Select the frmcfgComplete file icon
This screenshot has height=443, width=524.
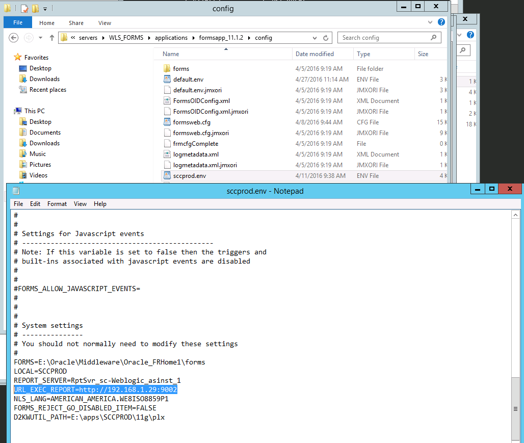point(167,143)
